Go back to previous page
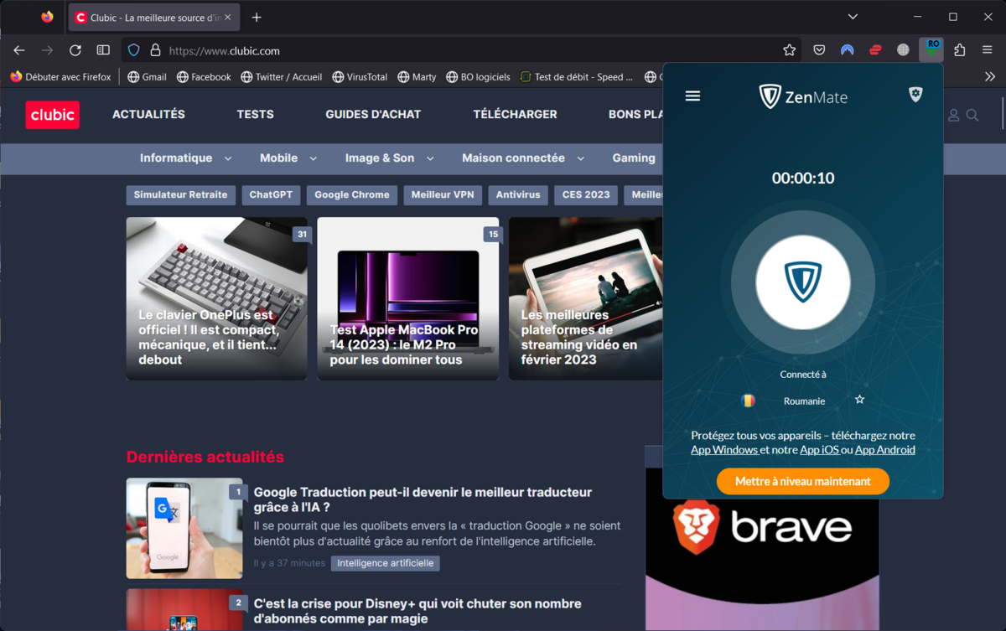The height and width of the screenshot is (631, 1006). tap(19, 50)
